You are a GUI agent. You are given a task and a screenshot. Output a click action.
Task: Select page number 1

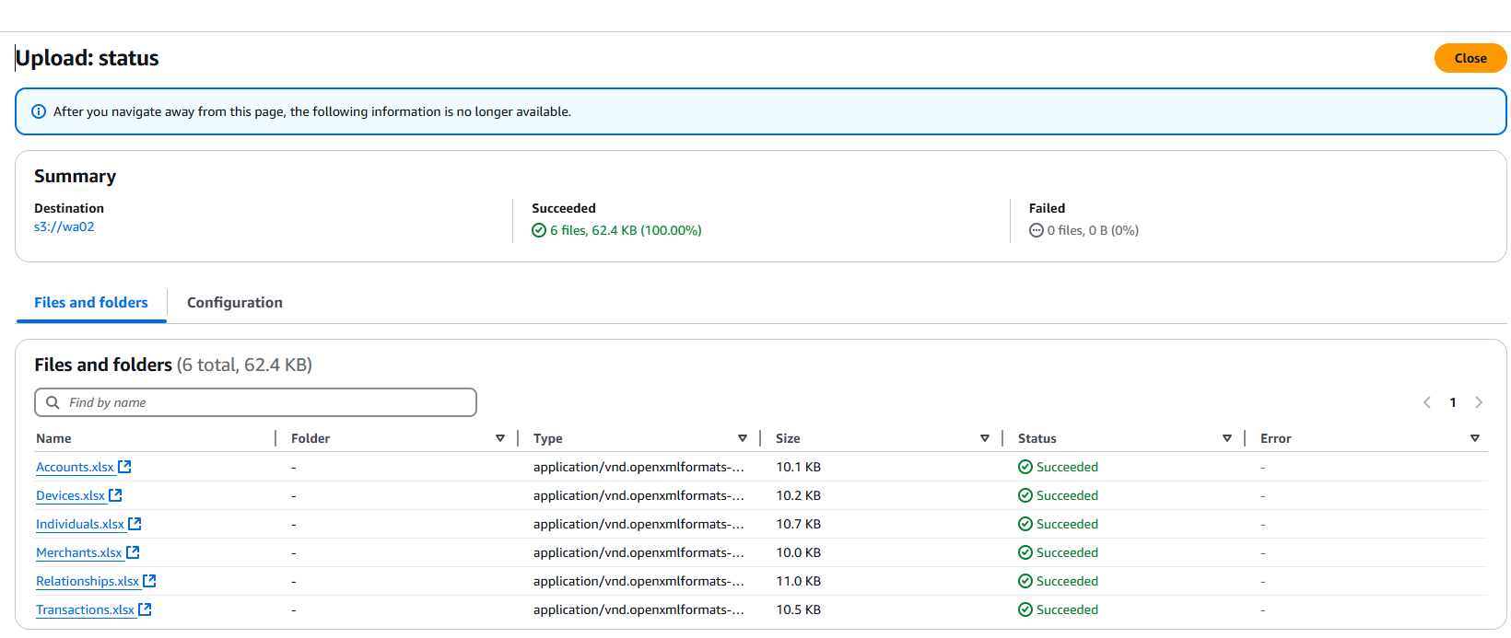(x=1453, y=402)
